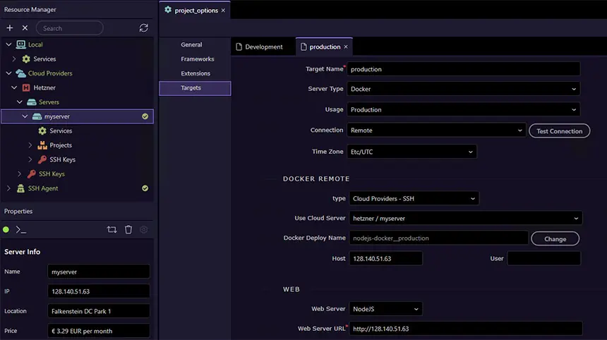Viewport: 607px width, 340px height.
Task: Collapse the Local tree node
Action: tap(8, 44)
